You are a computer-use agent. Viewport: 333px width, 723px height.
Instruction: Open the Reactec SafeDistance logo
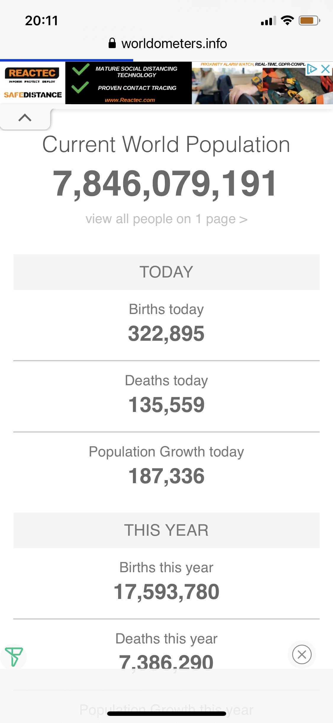click(33, 83)
